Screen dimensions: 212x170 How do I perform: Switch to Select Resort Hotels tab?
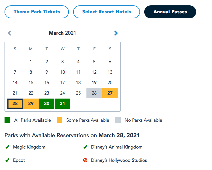(107, 12)
